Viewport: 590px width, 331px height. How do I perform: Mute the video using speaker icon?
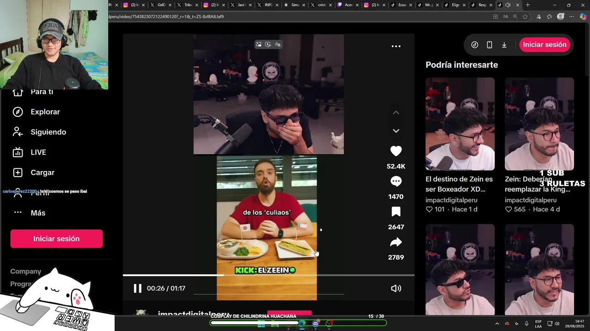coord(396,288)
